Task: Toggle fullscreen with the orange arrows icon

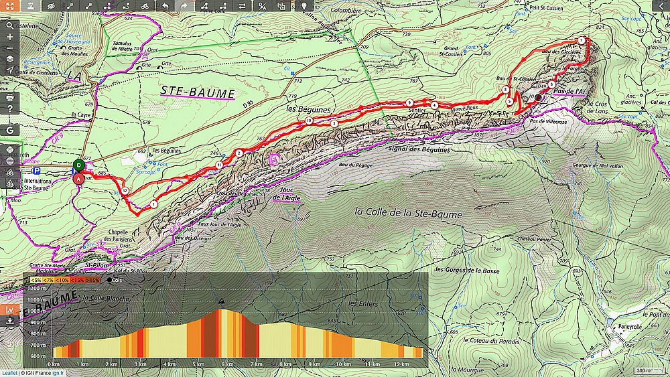Action: (10, 5)
